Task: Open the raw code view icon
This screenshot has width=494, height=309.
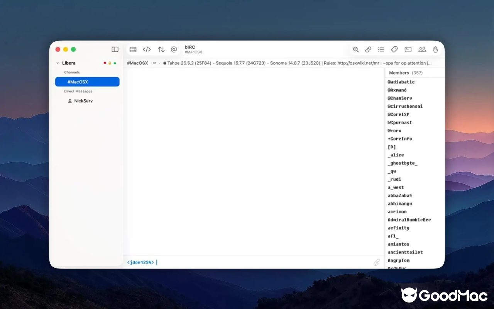Action: pyautogui.click(x=147, y=49)
